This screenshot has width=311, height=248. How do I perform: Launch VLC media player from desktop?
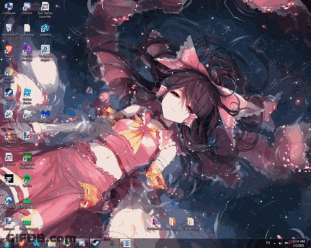point(9,139)
